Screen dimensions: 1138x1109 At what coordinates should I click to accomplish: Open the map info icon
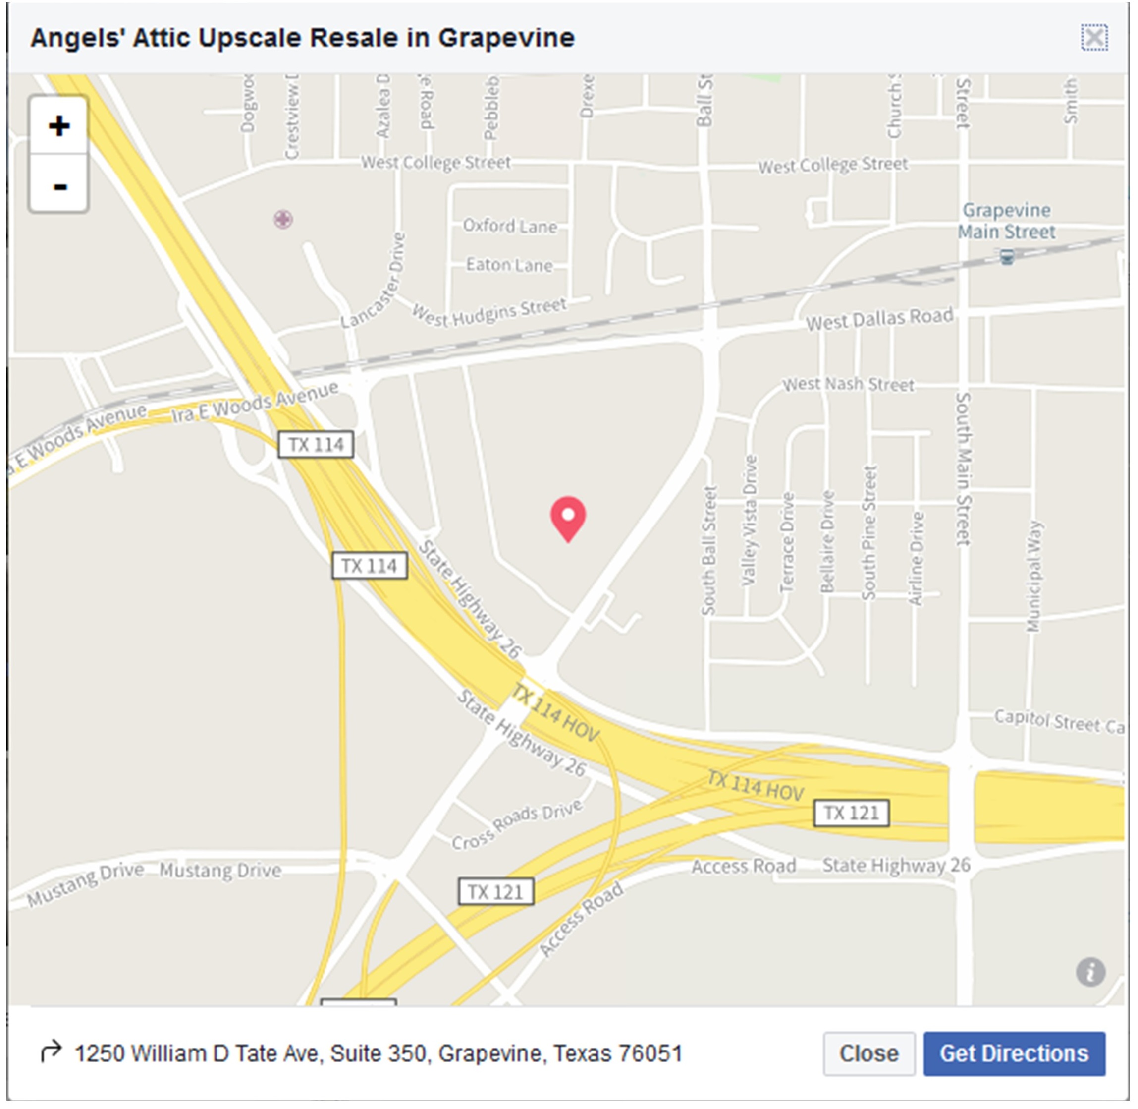point(1090,972)
